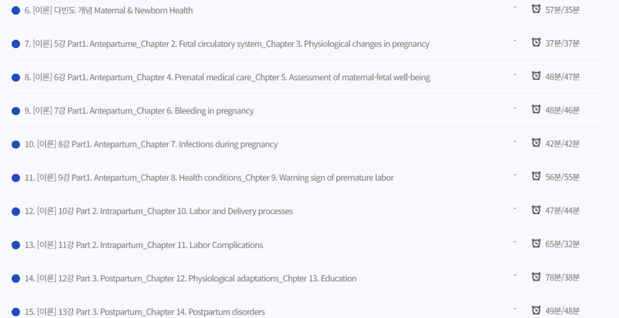
Task: Open lecture 13 Labor Complications
Action: [x=144, y=245]
